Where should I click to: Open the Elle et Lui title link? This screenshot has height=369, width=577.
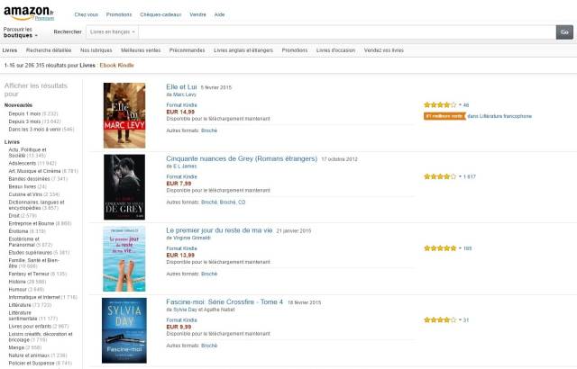click(181, 87)
